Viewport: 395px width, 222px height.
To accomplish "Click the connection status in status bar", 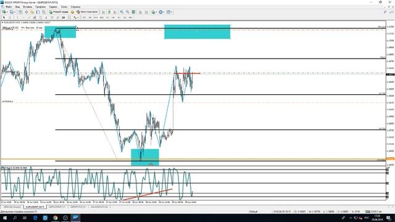I will tap(373, 212).
